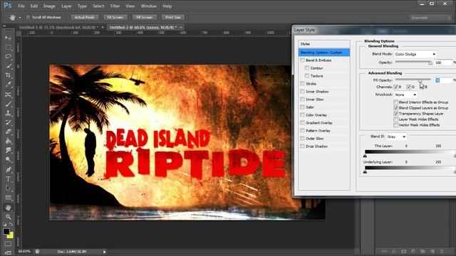Open the Blend Mode dropdown

pos(416,54)
